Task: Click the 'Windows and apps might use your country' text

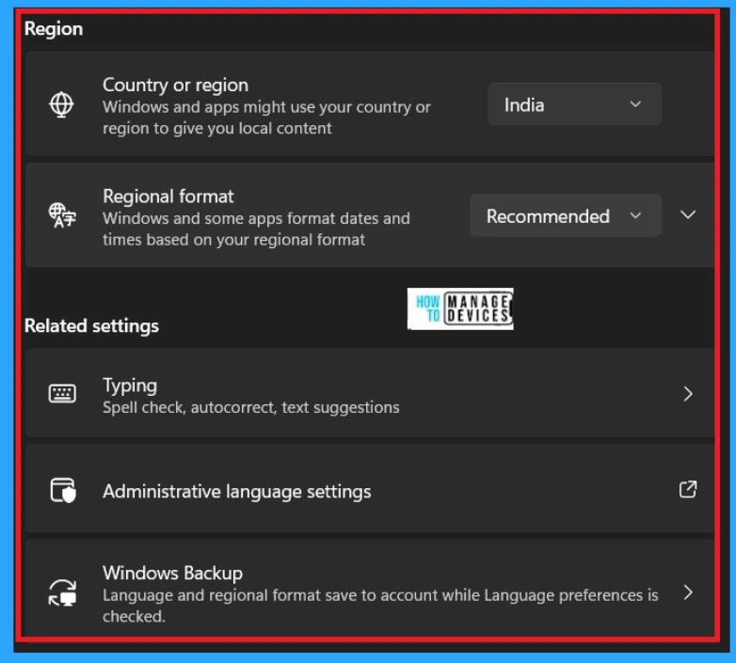Action: click(266, 118)
